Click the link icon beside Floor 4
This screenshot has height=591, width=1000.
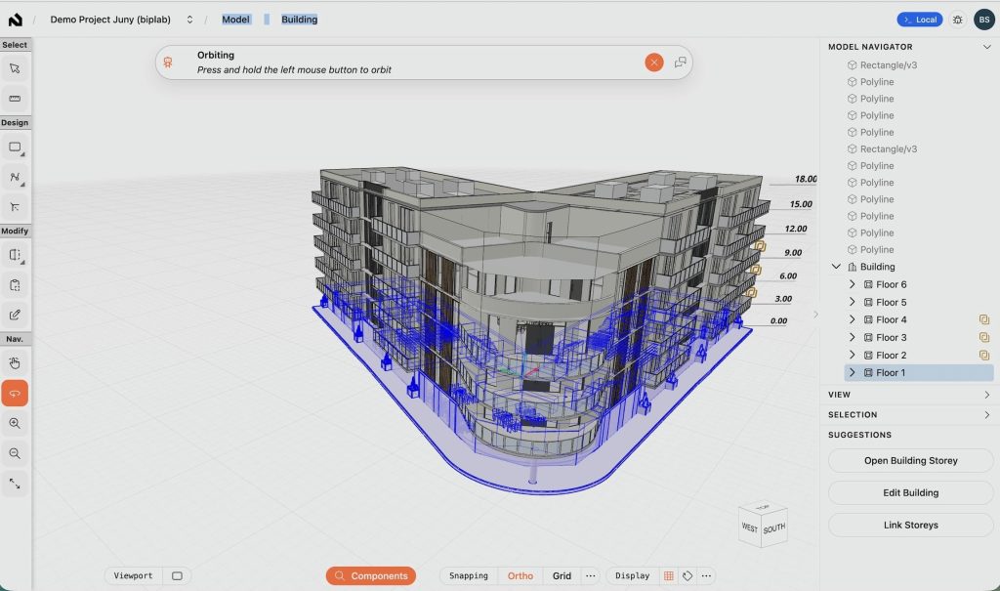point(984,319)
